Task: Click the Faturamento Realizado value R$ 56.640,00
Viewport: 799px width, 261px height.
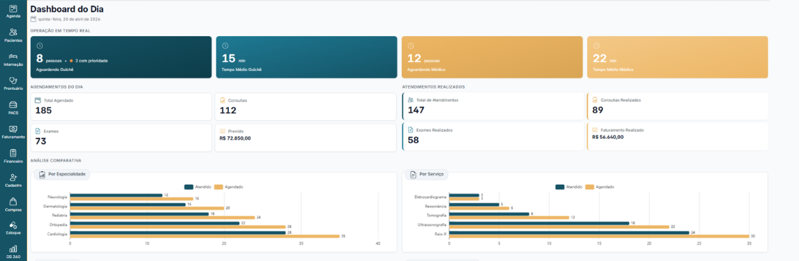Action: tap(608, 137)
